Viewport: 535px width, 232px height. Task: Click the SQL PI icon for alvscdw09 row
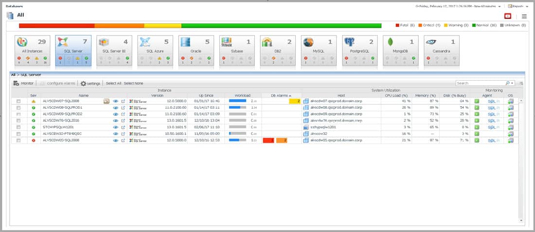(493, 114)
